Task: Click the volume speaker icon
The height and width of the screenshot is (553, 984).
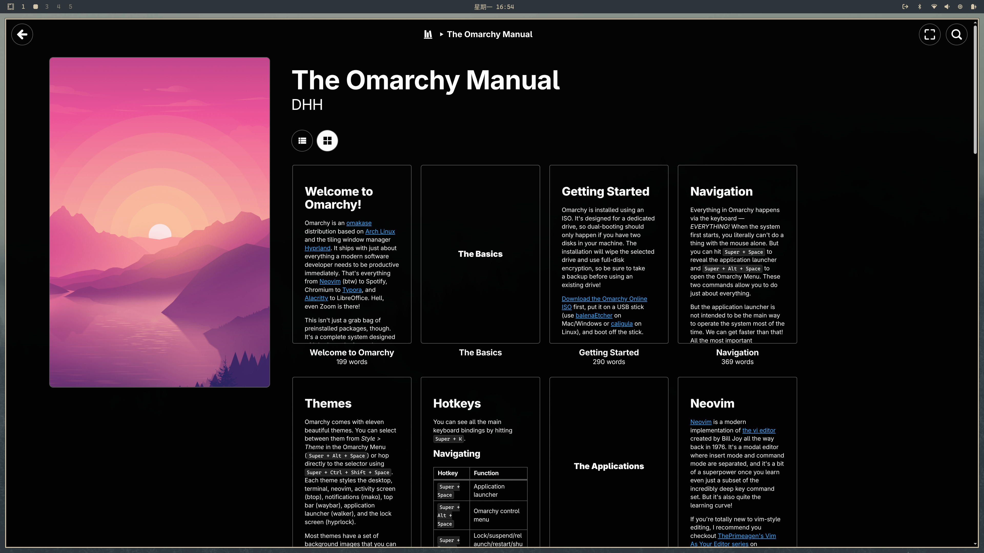Action: [x=947, y=6]
